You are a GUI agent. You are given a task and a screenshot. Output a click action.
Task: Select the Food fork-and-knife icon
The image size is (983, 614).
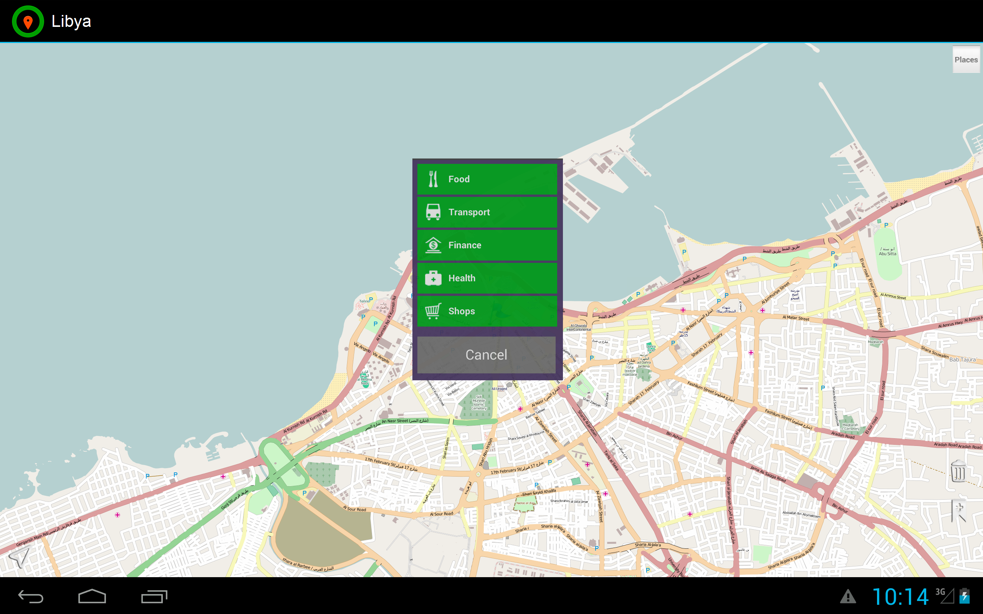(434, 179)
